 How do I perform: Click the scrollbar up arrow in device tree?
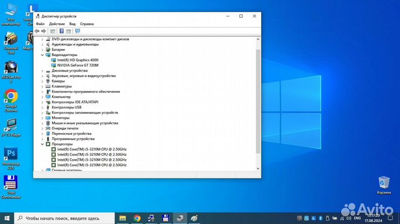click(x=258, y=39)
